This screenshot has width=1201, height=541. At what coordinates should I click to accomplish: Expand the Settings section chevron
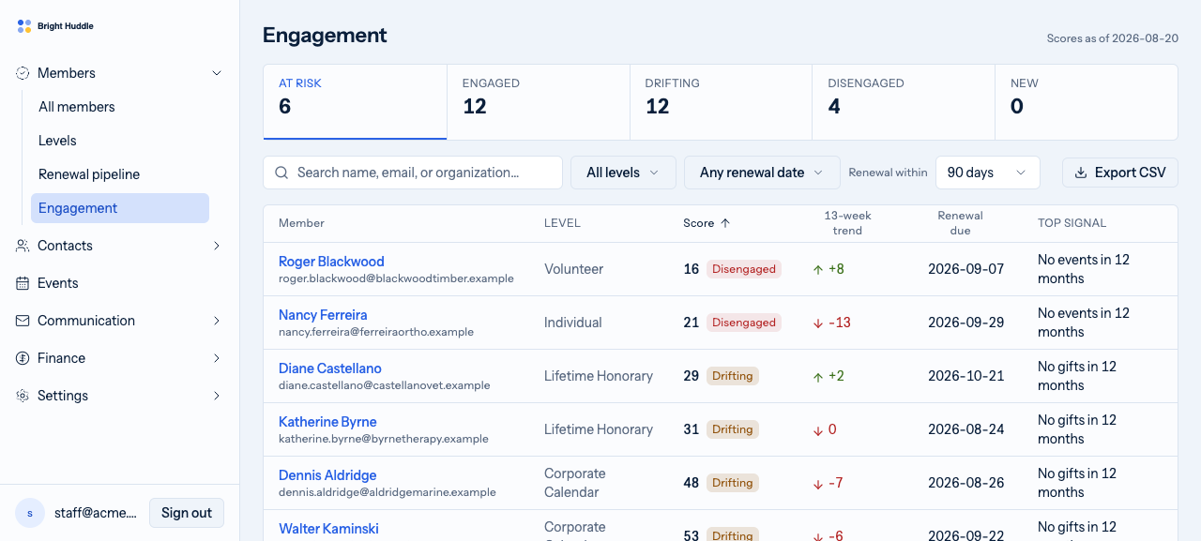(x=217, y=396)
